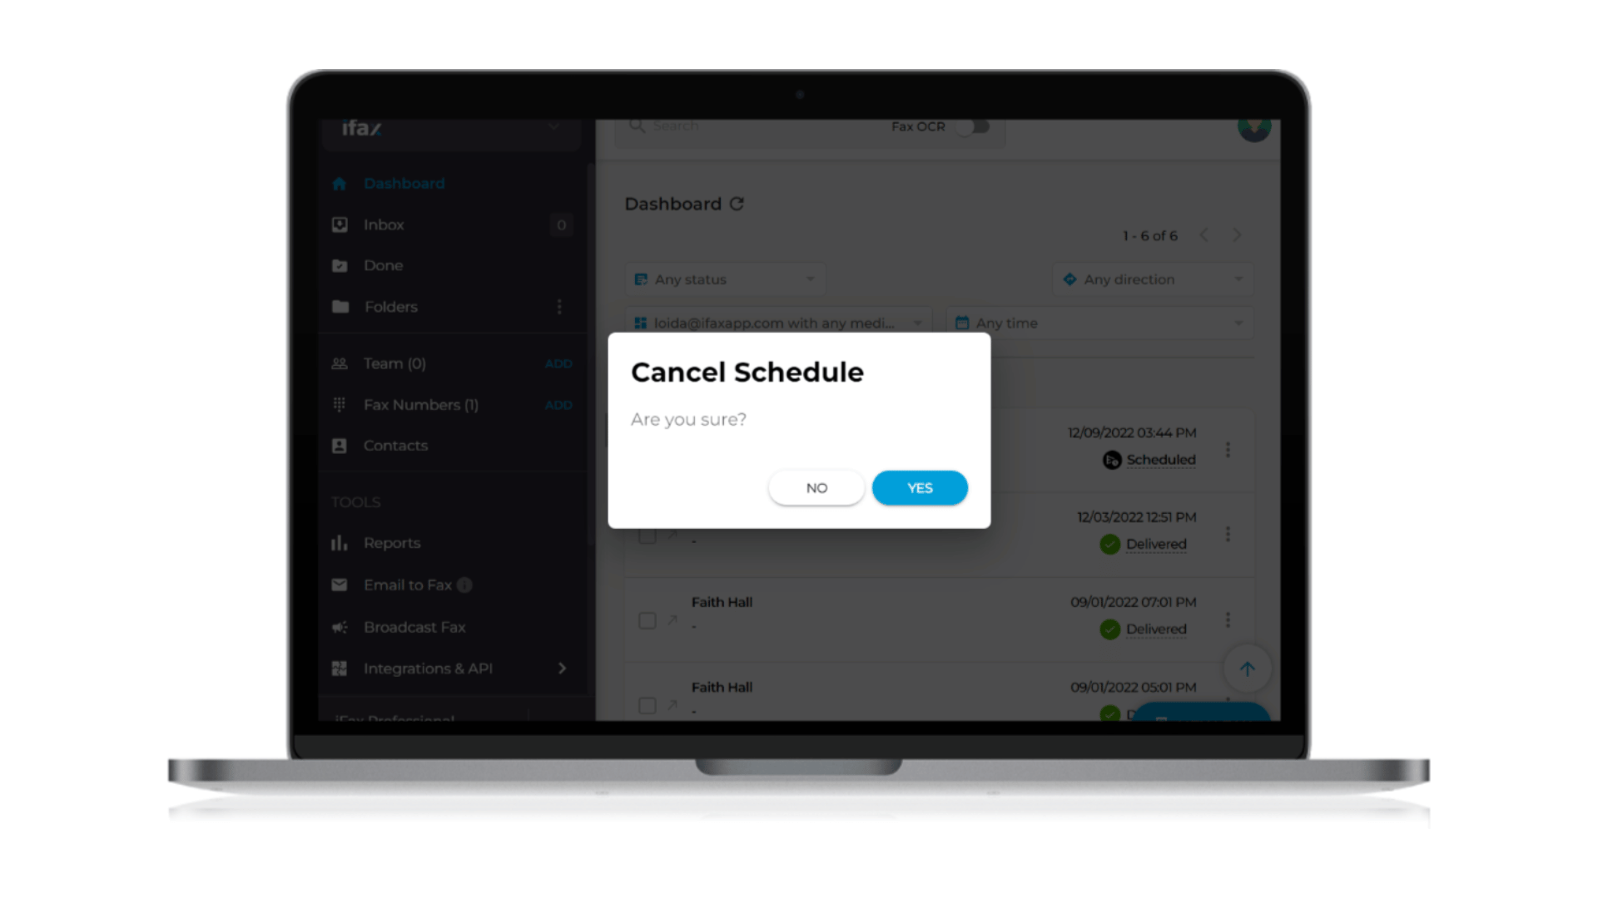Click the Integrations and API expander
This screenshot has width=1598, height=898.
[x=562, y=668]
